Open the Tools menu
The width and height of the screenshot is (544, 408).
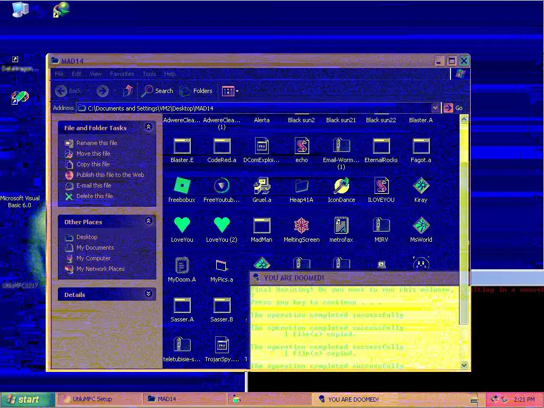[x=149, y=74]
